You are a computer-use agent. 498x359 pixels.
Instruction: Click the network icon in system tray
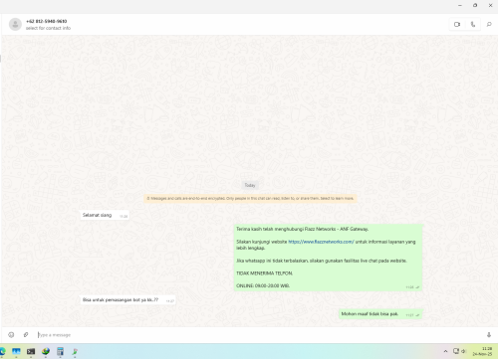[x=456, y=351]
